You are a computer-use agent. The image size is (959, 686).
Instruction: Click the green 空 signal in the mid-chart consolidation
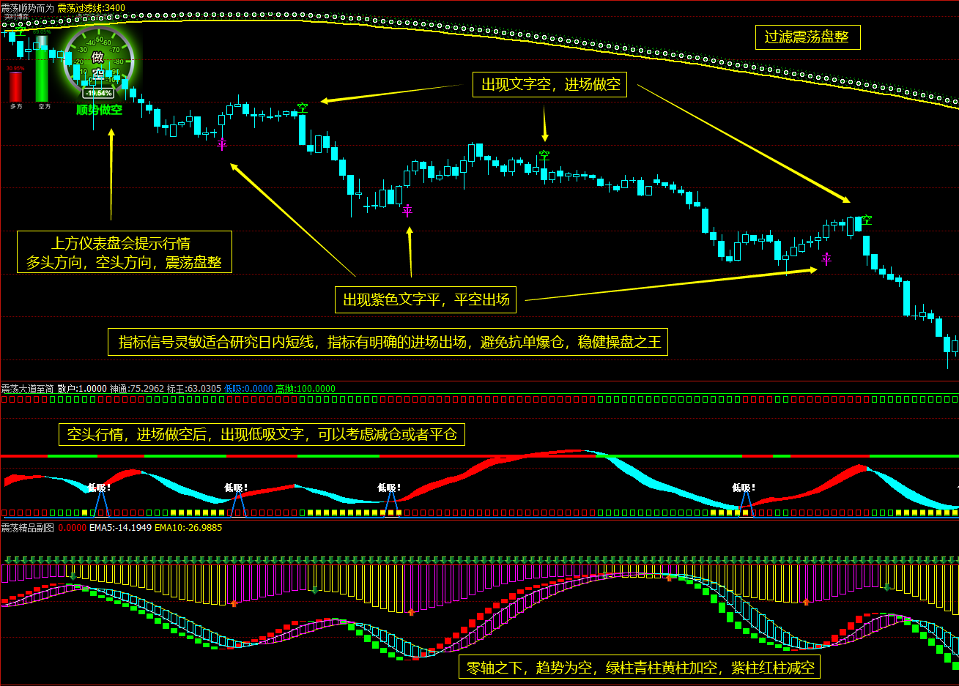click(x=544, y=155)
